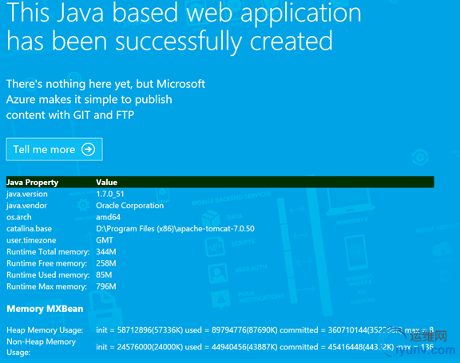Click the catalina.base apache-tomcat path value
This screenshot has height=363, width=460.
click(175, 228)
